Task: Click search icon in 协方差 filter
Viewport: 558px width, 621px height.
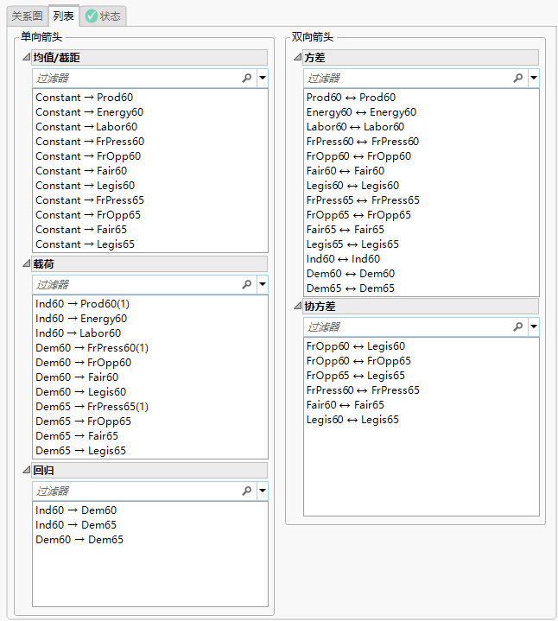Action: (518, 326)
